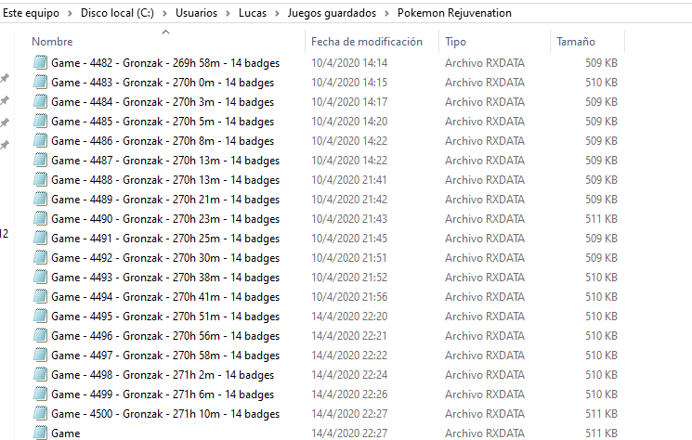Expand chevron after Lucas breadcrumb
This screenshot has width=692, height=440.
pos(277,13)
